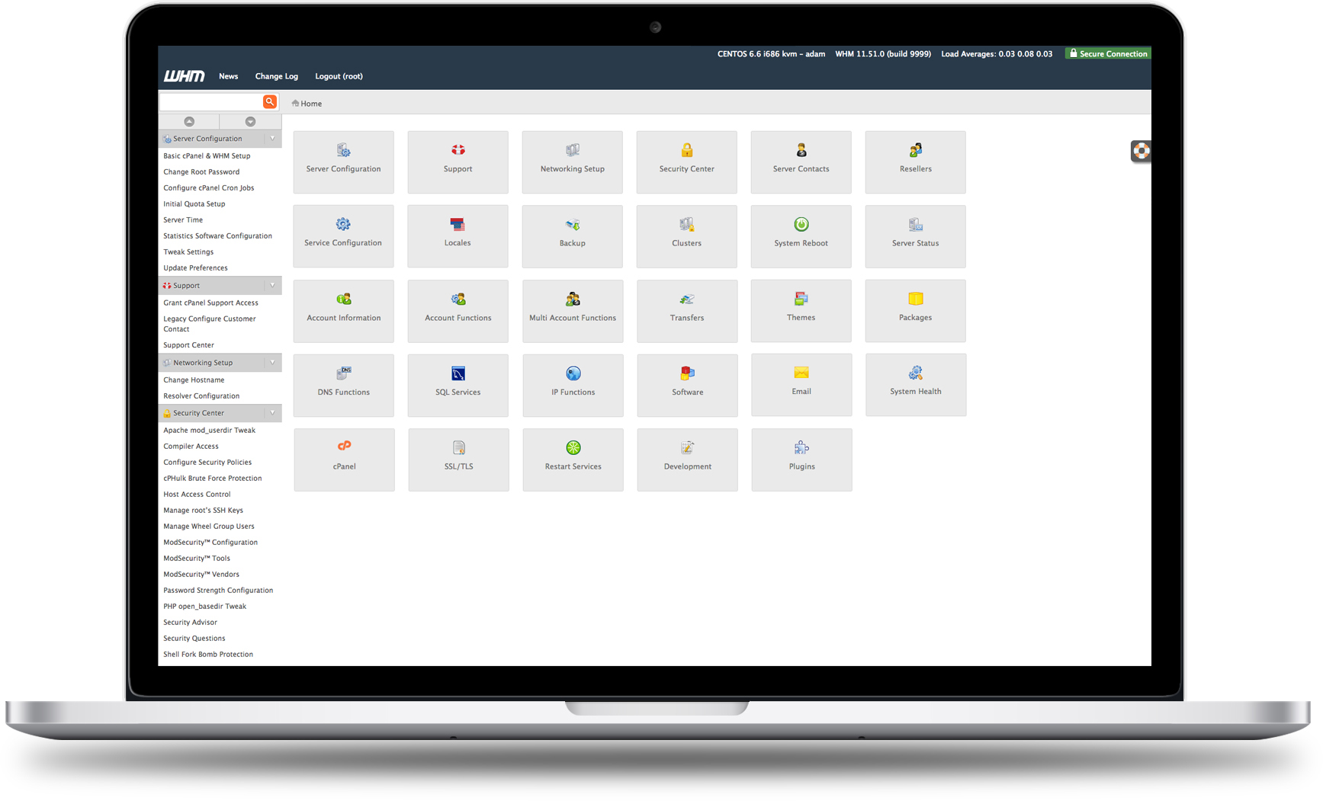Open Change Root Password link
This screenshot has width=1323, height=801.
pos(201,171)
